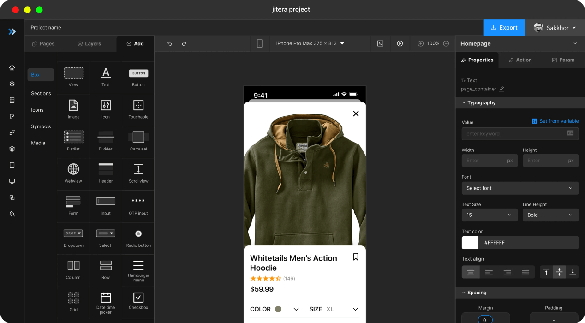Click the white text color swatch

pyautogui.click(x=470, y=243)
